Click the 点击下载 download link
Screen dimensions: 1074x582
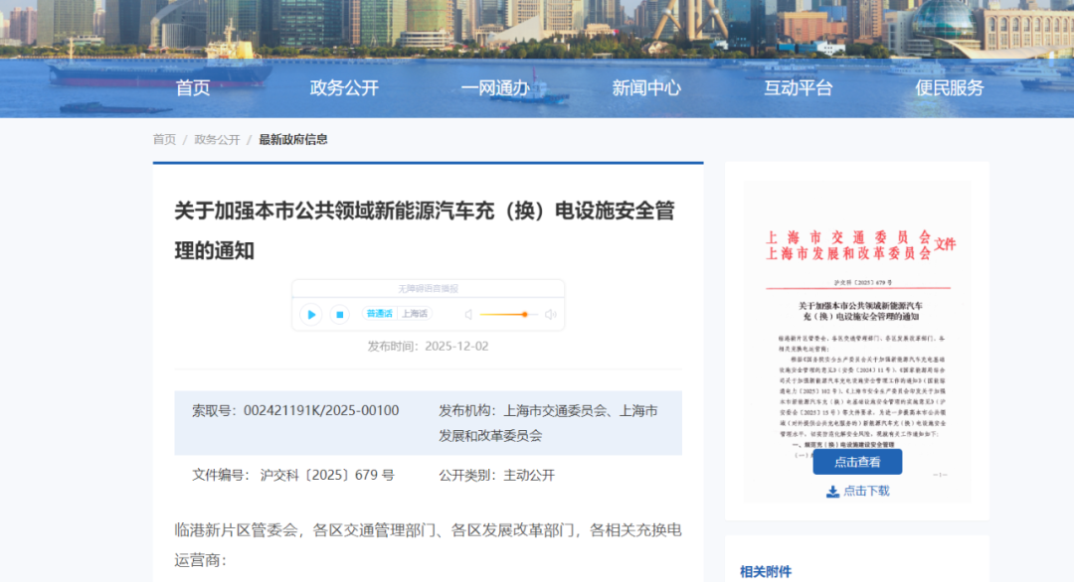point(867,491)
